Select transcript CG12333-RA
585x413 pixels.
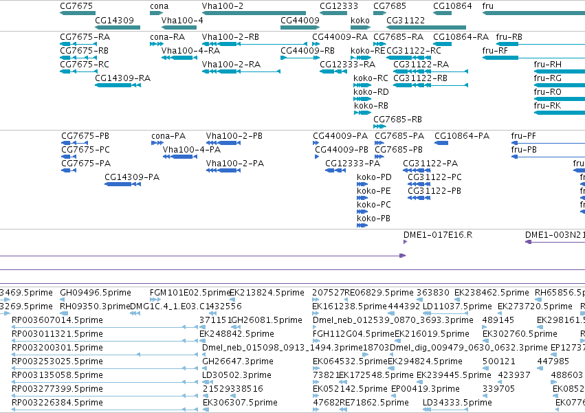tap(333, 71)
